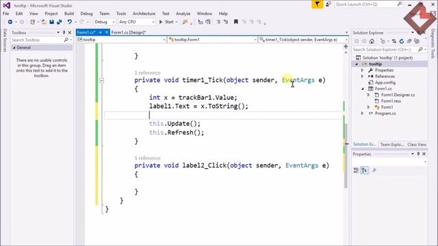The width and height of the screenshot is (438, 246).
Task: Switch to the Class View tab
Action: [x=417, y=144]
